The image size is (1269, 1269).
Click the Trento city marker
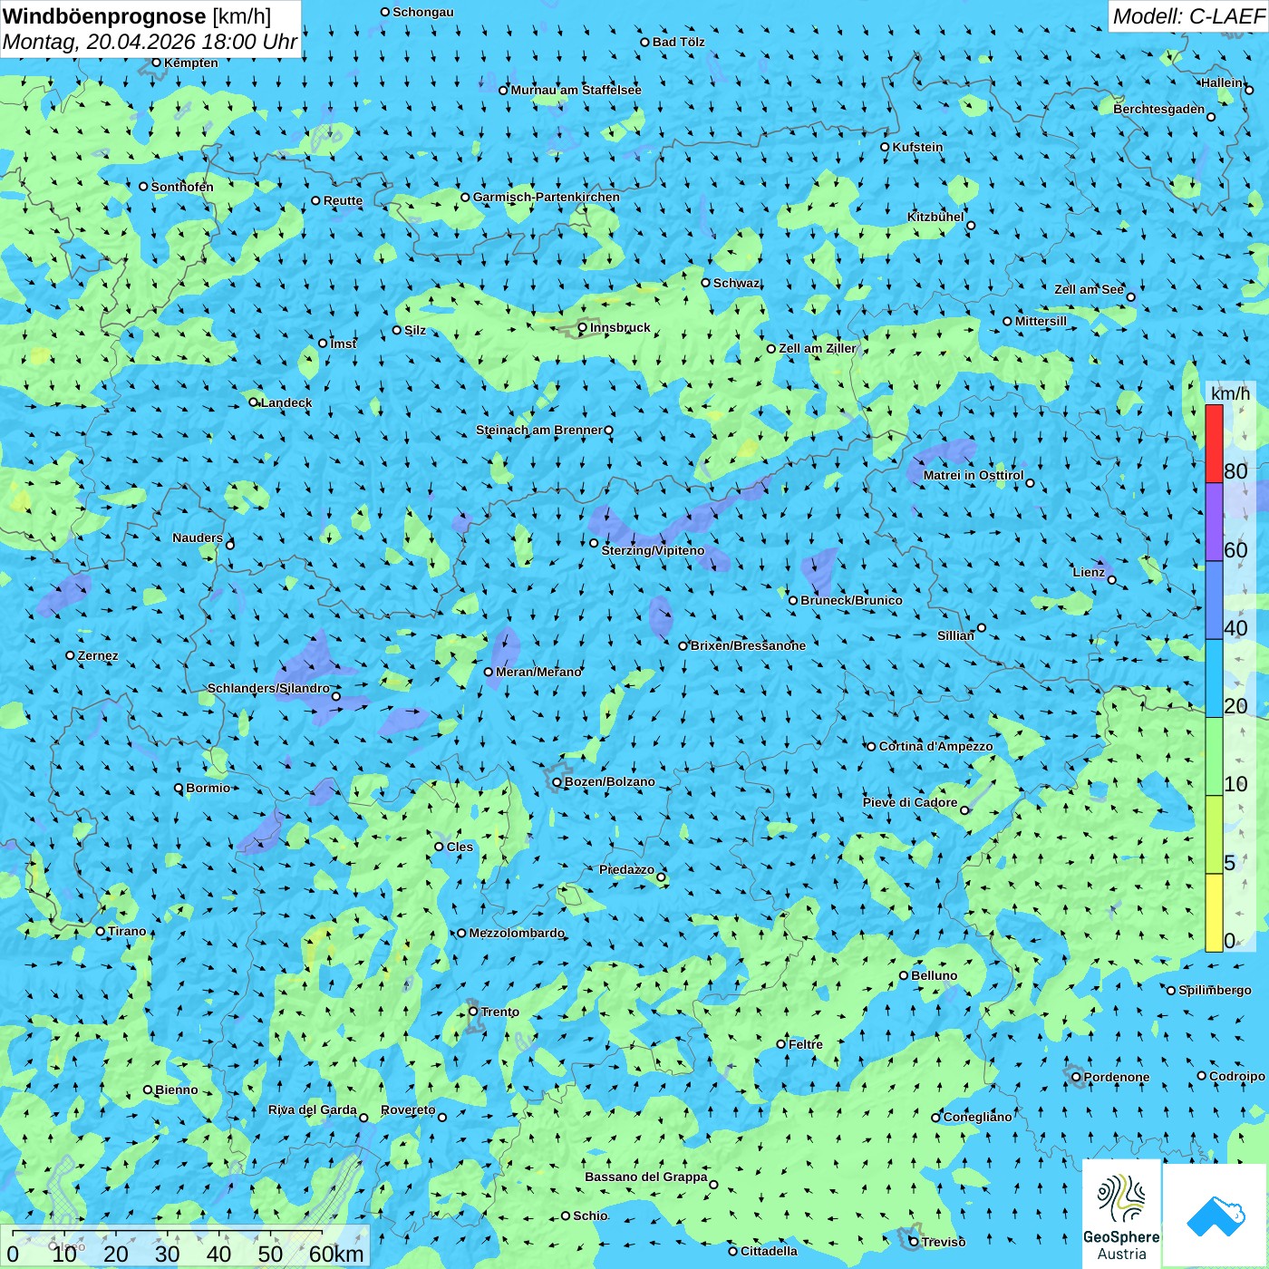click(x=473, y=1012)
